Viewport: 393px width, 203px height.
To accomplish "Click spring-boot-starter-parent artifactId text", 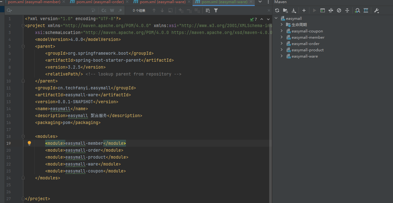I will (108, 60).
